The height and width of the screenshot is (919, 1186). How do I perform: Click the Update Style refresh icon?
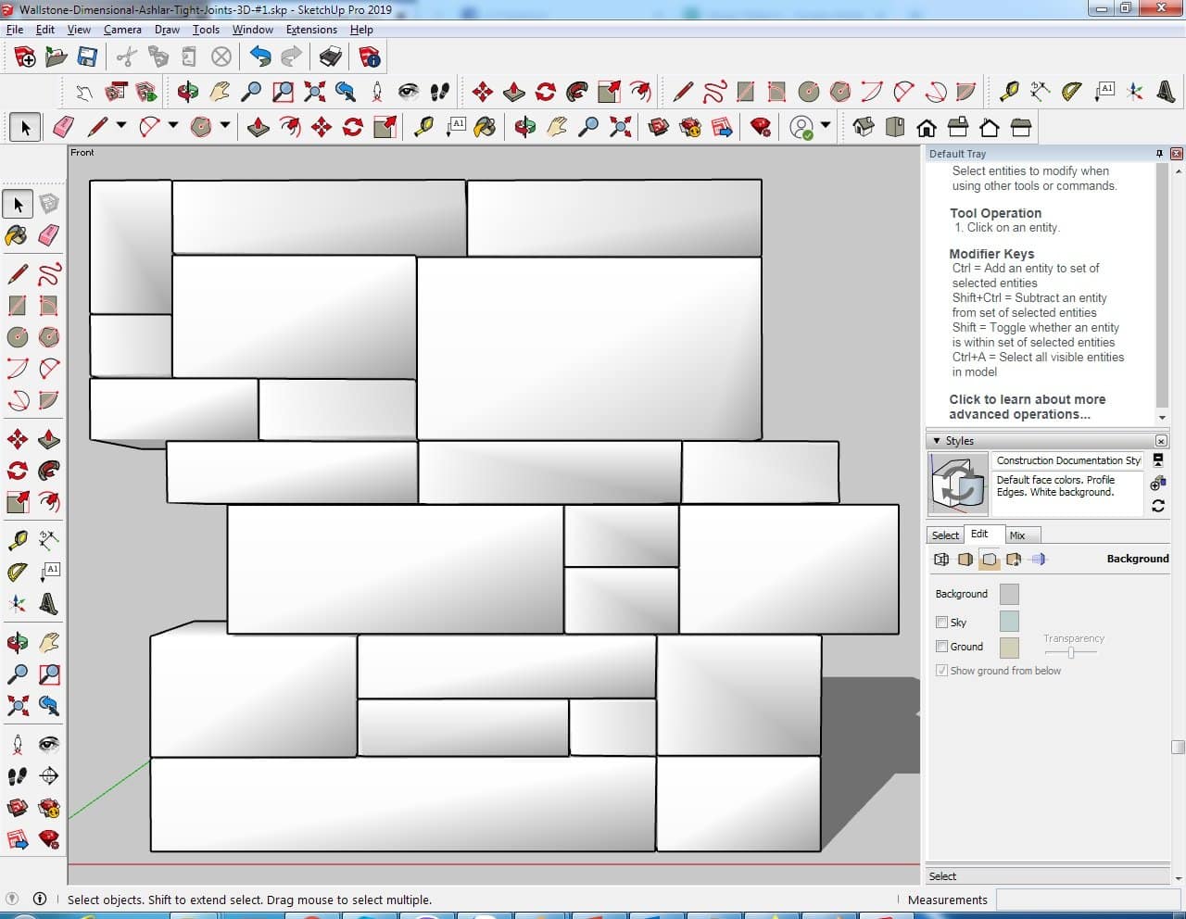(1157, 506)
